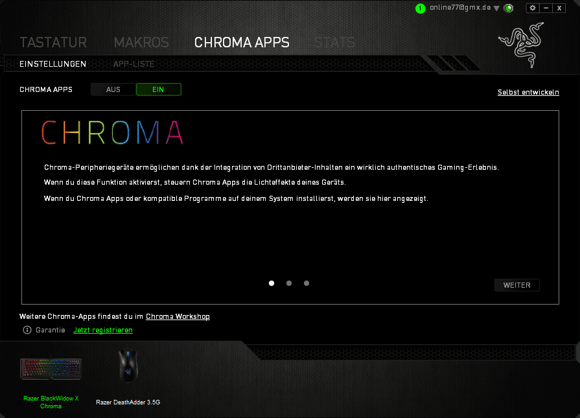Open the STATS tab
Screen dimensions: 580x418
click(x=334, y=43)
